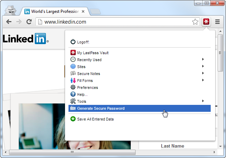Click the Secure Notes book icon
Screen dimensions: 226x158
click(73, 73)
